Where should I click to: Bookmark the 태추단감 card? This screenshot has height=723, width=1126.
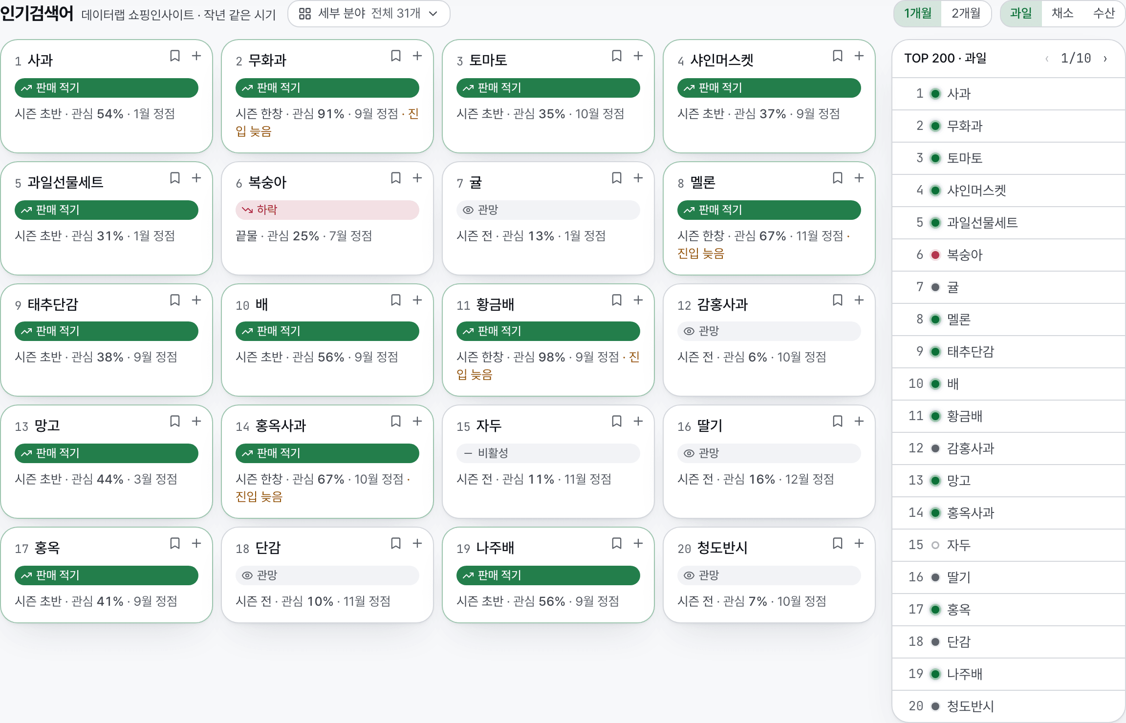pyautogui.click(x=175, y=300)
